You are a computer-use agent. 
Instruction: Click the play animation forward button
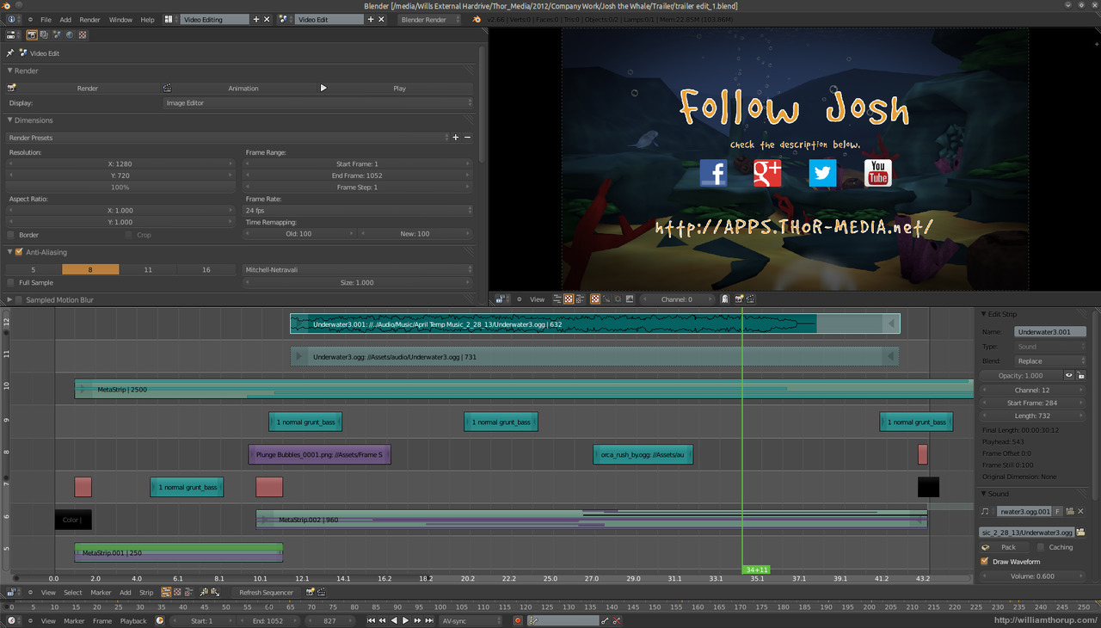405,620
